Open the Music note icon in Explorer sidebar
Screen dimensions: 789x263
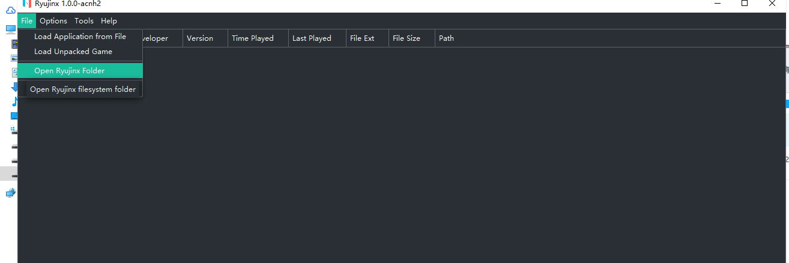click(x=14, y=101)
